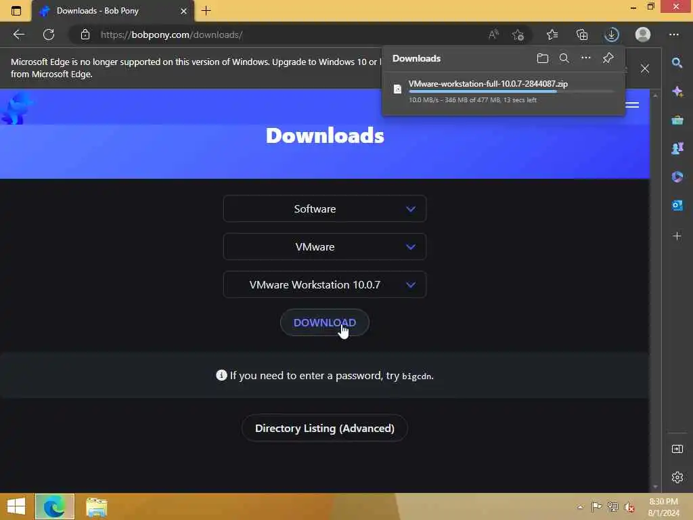Screen dimensions: 693x520
Task: Expand the VMware vendor dropdown
Action: [325, 246]
